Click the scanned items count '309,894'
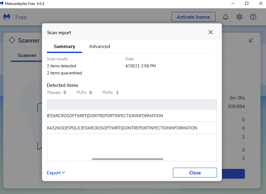Image resolution: width=266 pixels, height=194 pixels. point(236,106)
